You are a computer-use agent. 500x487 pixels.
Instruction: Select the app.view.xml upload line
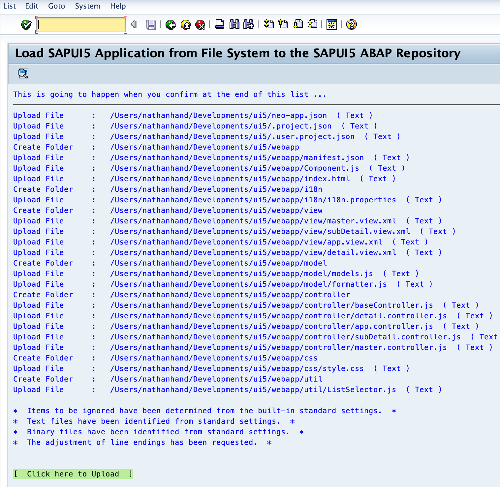pyautogui.click(x=221, y=242)
